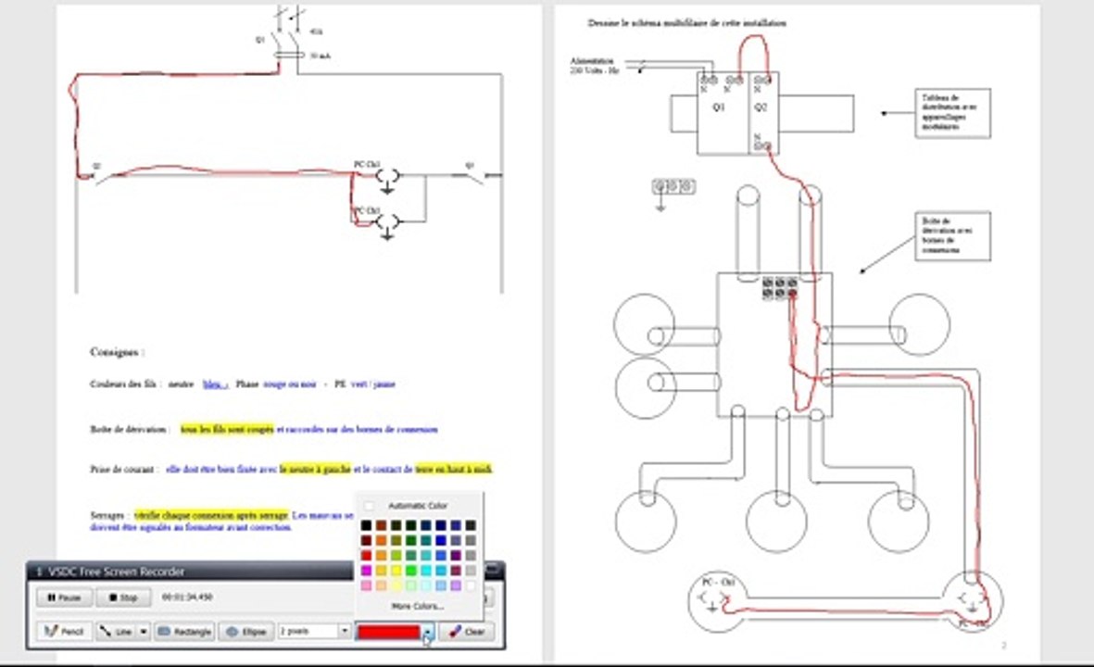The image size is (1094, 667).
Task: Click the current red drawing color box
Action: tap(389, 632)
